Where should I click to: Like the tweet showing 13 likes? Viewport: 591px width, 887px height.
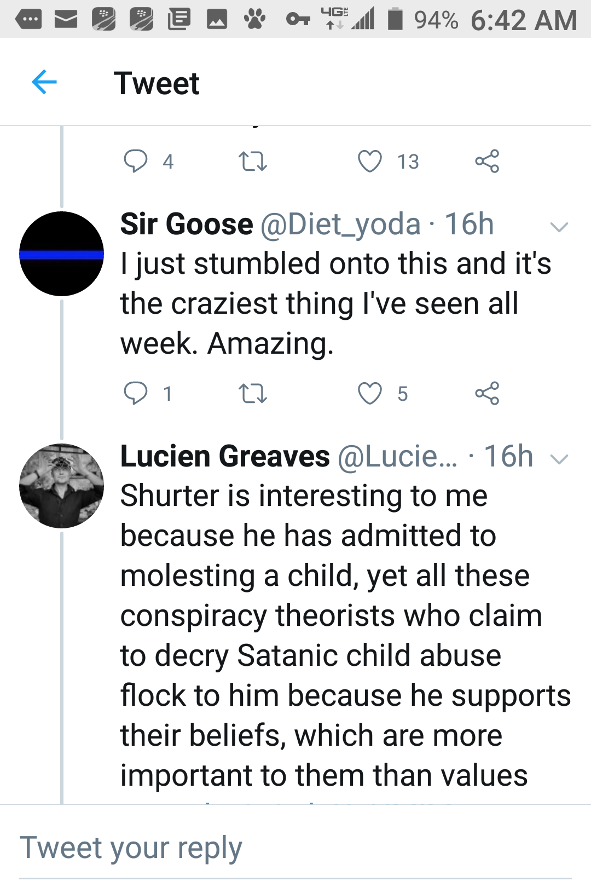[370, 162]
